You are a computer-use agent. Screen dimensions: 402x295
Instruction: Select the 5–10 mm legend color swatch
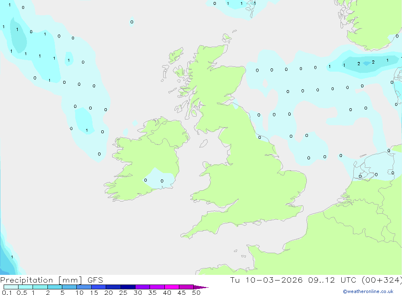pyautogui.click(x=70, y=287)
